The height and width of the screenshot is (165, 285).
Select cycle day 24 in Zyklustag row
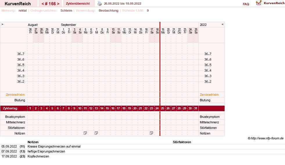[157, 108]
